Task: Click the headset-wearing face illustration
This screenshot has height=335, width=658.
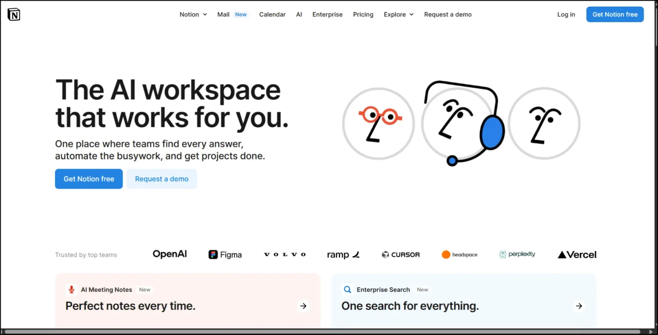Action: click(463, 123)
